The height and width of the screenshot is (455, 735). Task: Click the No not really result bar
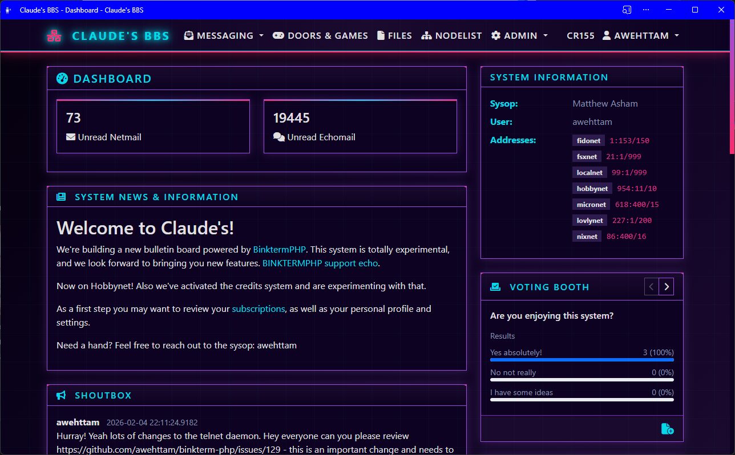tap(581, 380)
